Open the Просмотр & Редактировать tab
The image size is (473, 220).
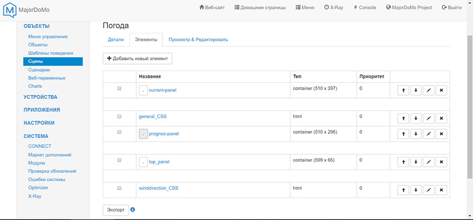pyautogui.click(x=198, y=39)
